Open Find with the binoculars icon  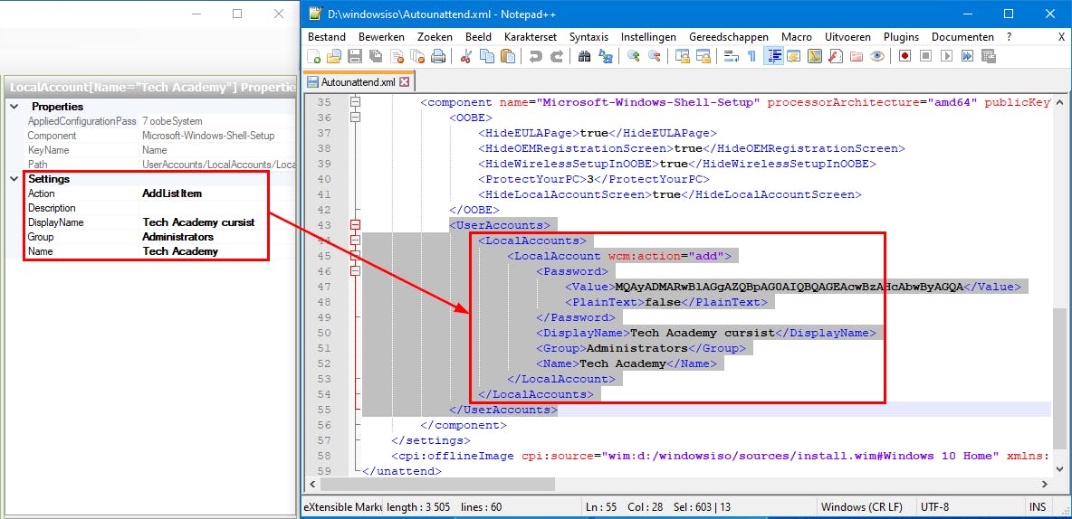coord(584,57)
